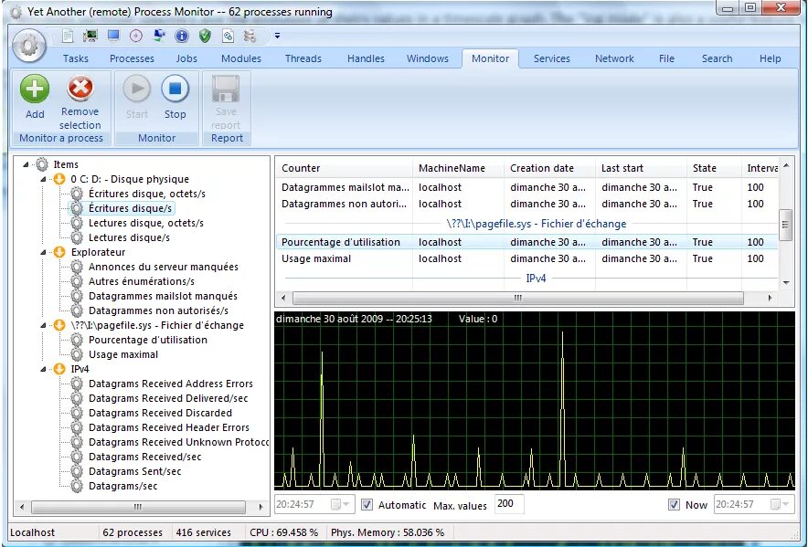Click the round gear application menu button
808x547 pixels.
(x=29, y=46)
